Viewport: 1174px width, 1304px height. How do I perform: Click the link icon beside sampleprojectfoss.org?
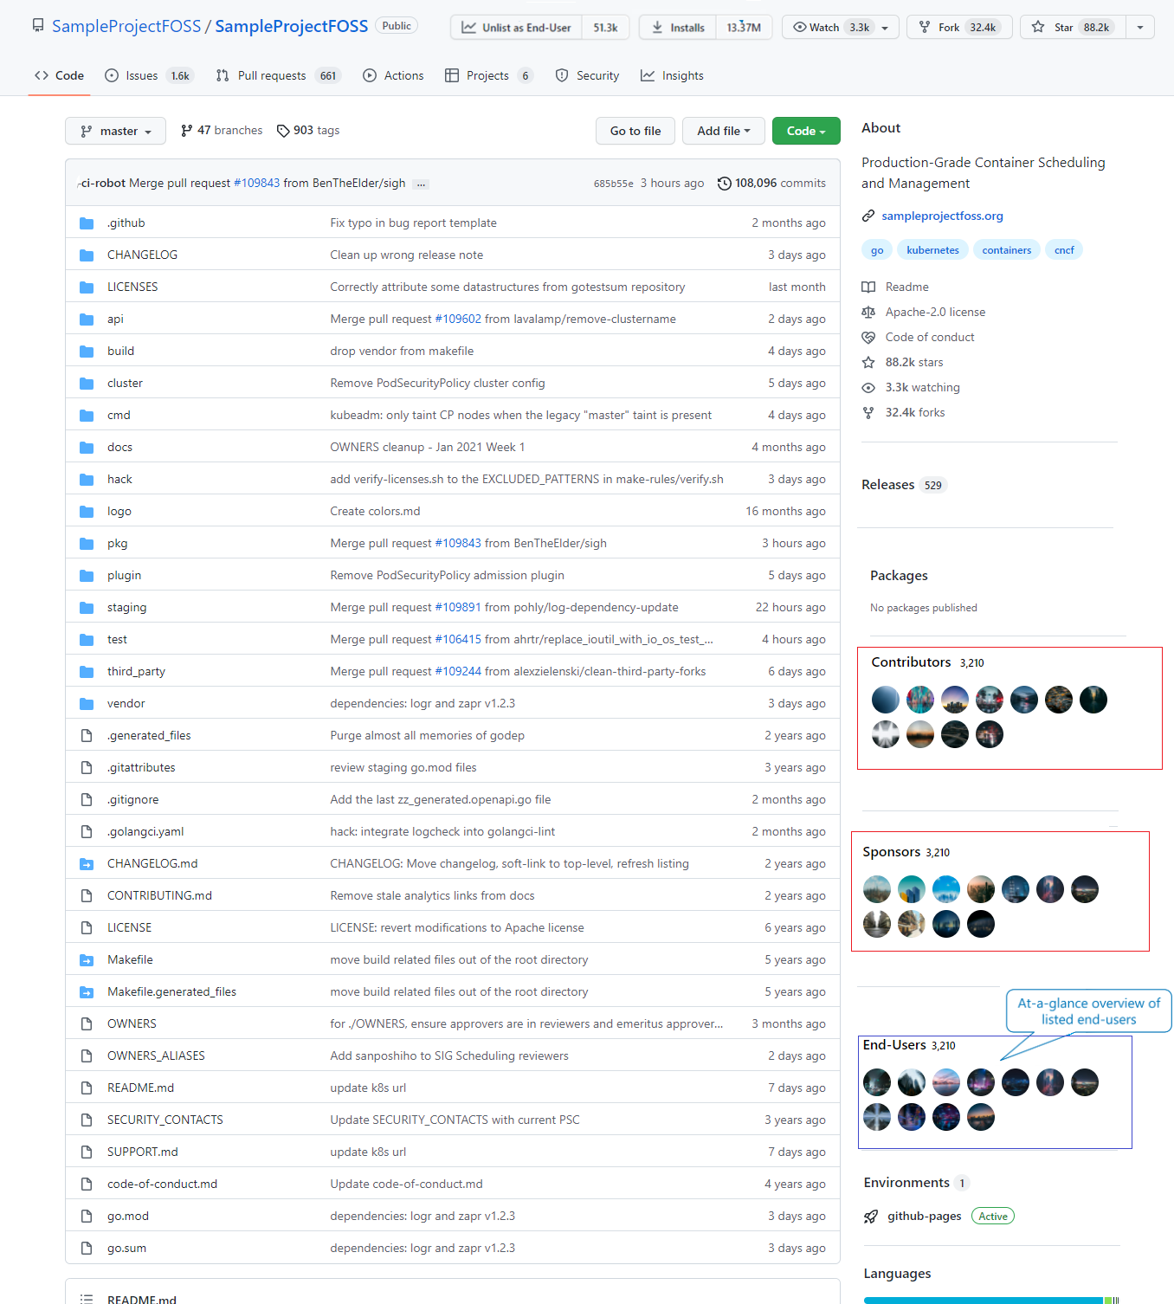pos(868,216)
